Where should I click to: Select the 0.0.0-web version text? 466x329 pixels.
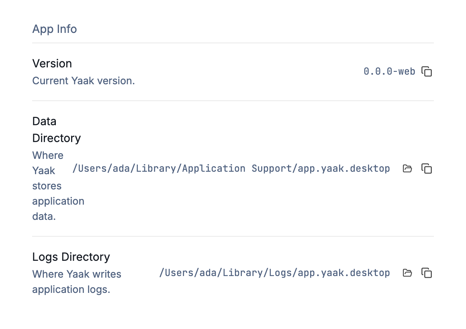[389, 71]
